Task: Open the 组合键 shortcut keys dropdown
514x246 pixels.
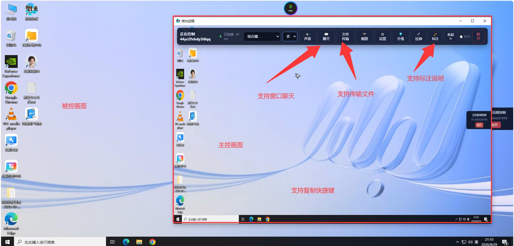Action: [x=262, y=36]
